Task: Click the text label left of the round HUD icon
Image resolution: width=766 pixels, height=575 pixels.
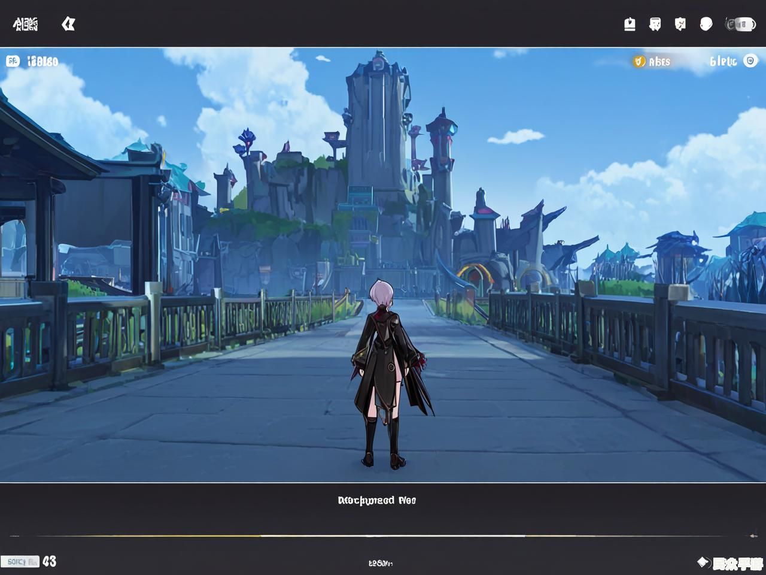Action: pyautogui.click(x=723, y=61)
